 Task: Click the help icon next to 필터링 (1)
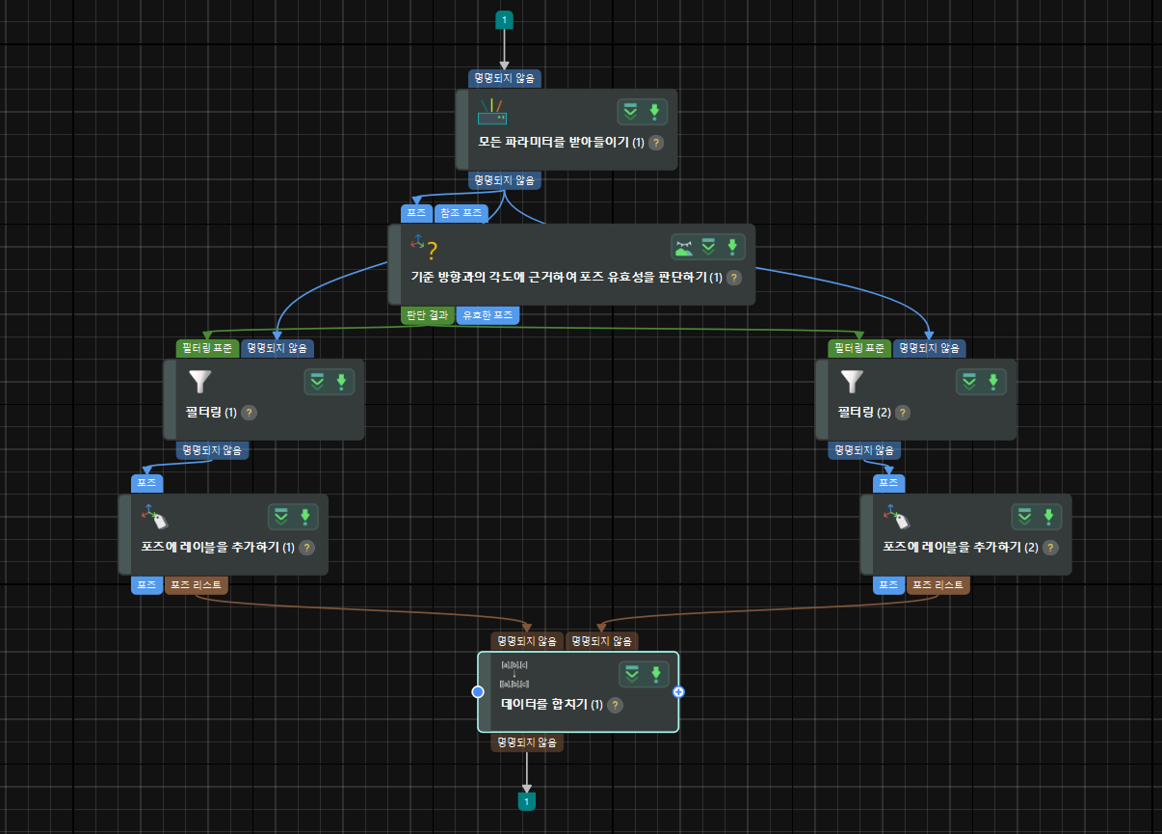coord(249,413)
